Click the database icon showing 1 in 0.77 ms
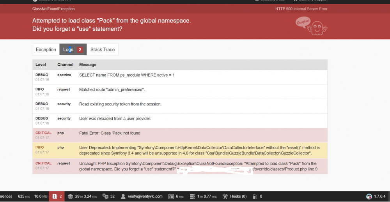Image resolution: width=390 pixels, height=202 pixels. pyautogui.click(x=192, y=197)
